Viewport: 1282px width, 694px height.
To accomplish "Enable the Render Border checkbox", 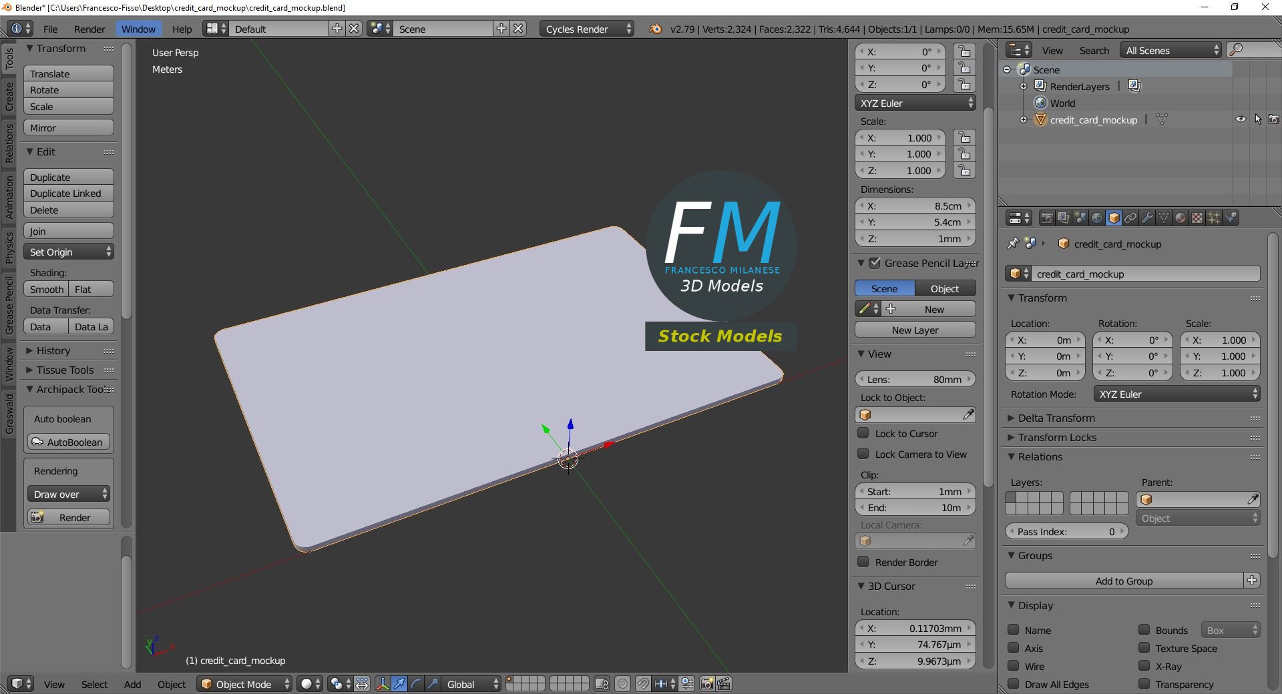I will coord(863,562).
